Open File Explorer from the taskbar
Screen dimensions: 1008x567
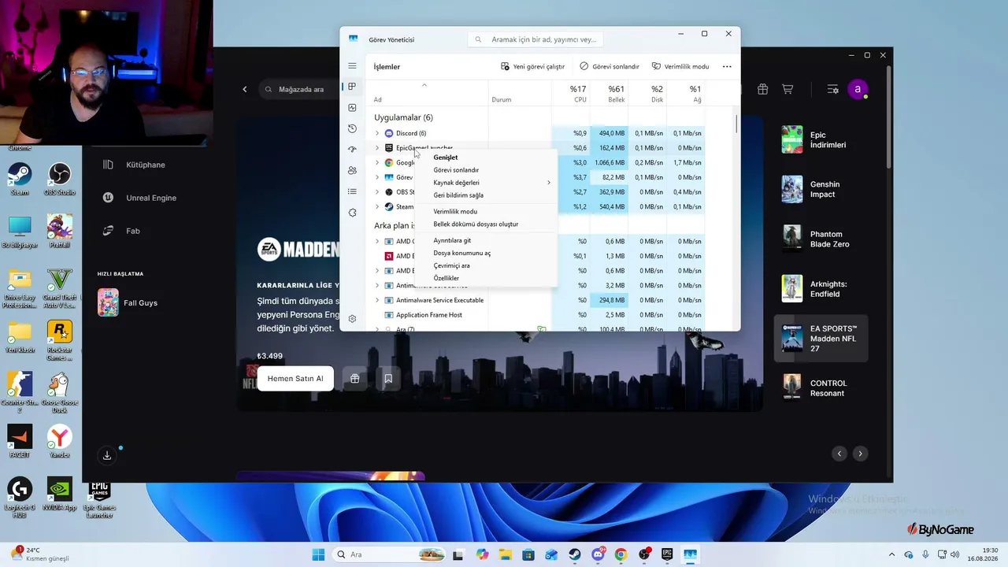505,554
